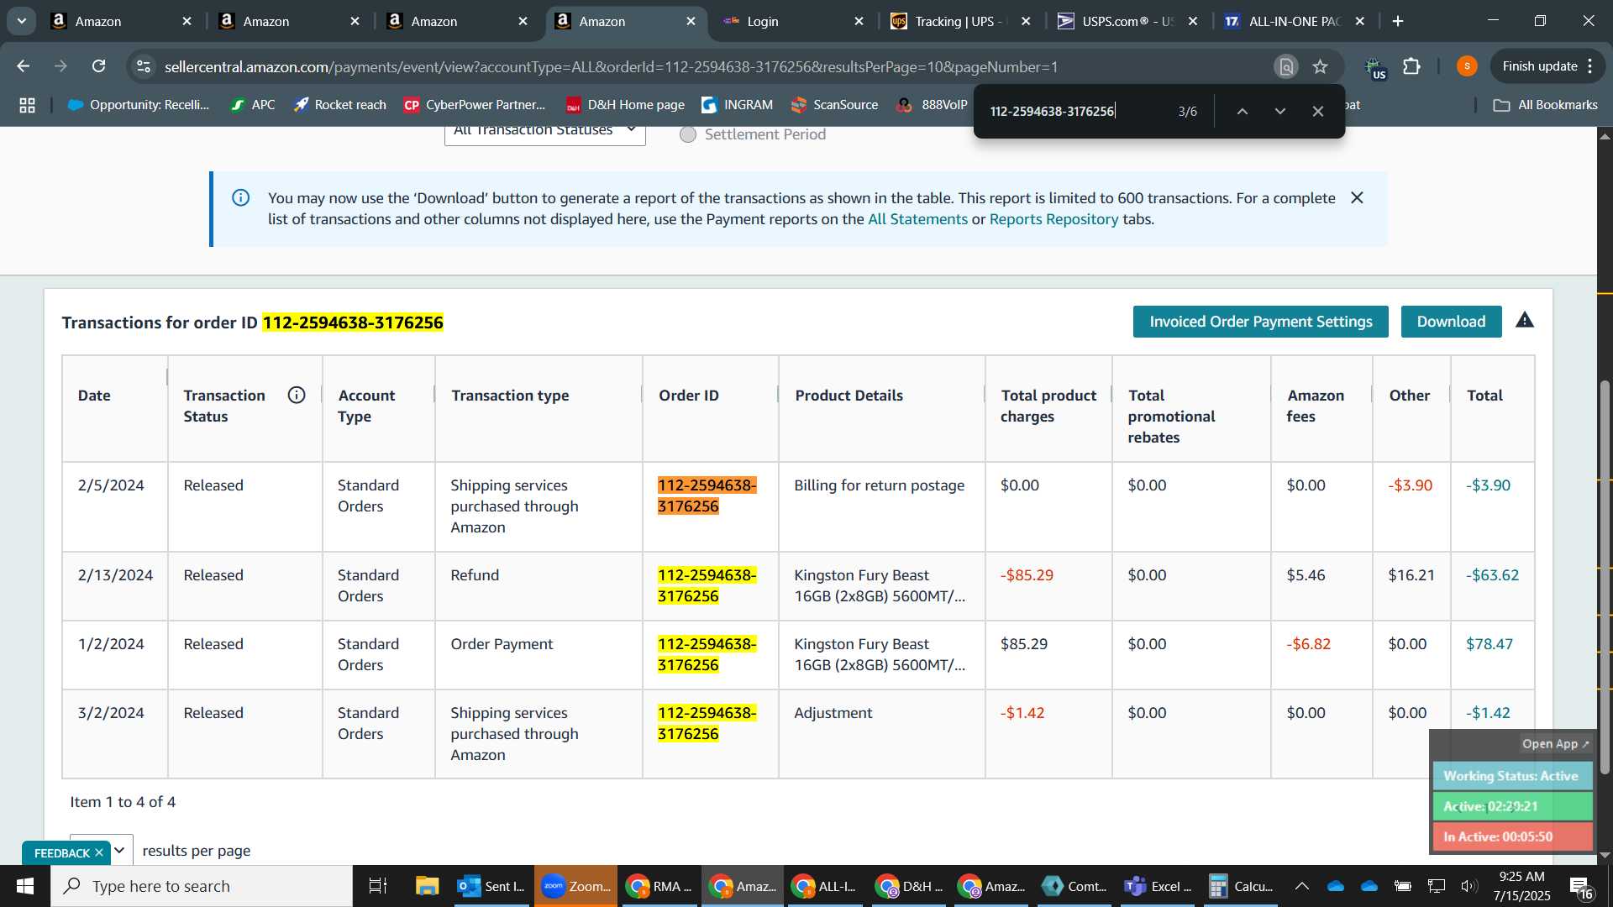Screen dimensions: 1613x907
Task: Click the find-in-page search field
Action: (1075, 111)
